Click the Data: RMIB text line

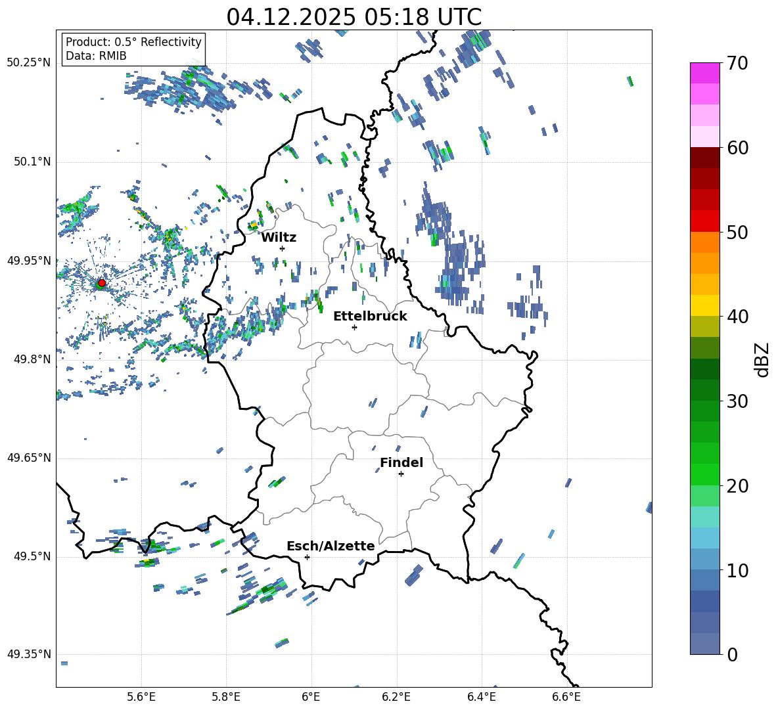[96, 56]
